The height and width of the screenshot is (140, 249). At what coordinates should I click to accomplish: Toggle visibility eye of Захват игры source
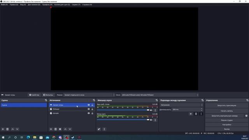[x=89, y=105]
